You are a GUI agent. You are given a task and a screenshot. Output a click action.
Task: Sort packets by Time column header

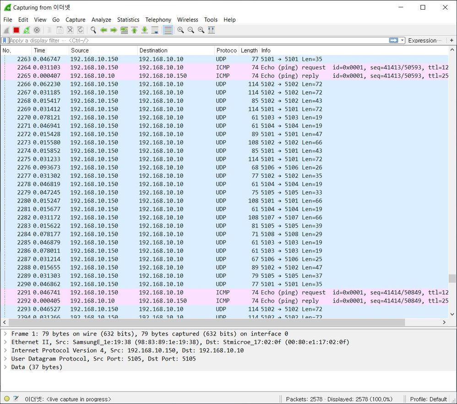(50, 51)
